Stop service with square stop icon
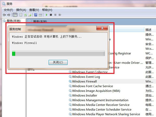156x117 pixels. (51, 15)
